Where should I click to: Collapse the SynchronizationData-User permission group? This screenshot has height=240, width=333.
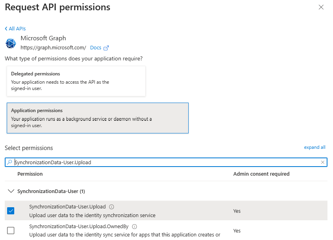click(11, 191)
